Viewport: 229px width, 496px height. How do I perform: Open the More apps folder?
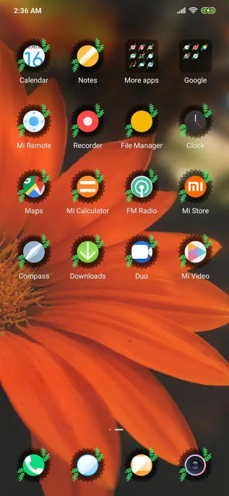141,56
